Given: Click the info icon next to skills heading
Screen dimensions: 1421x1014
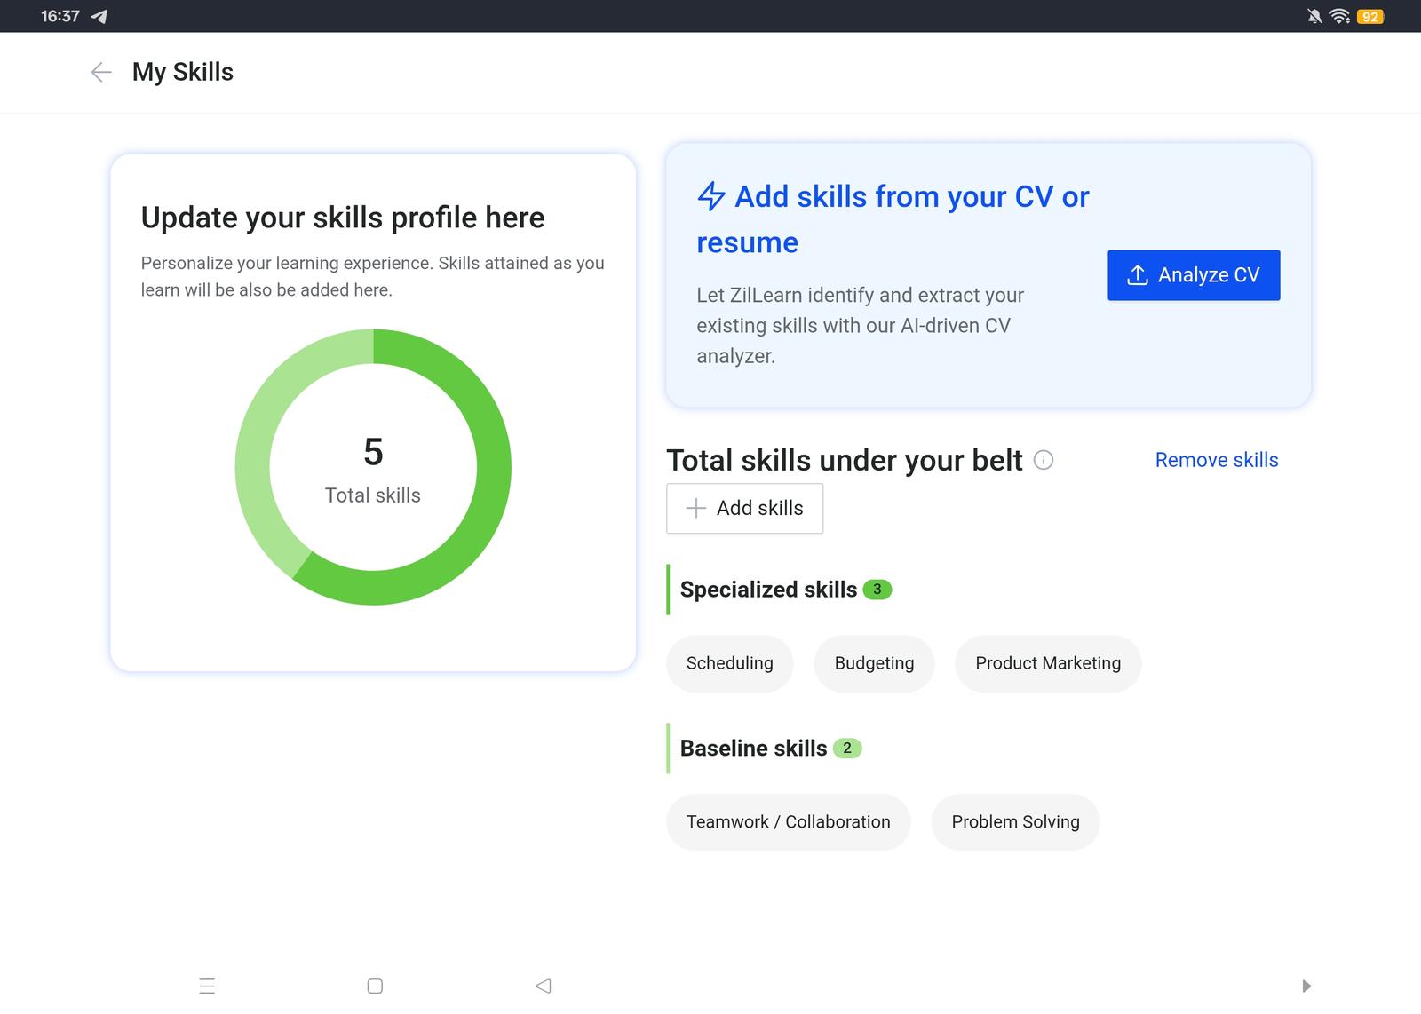Looking at the screenshot, I should point(1044,460).
